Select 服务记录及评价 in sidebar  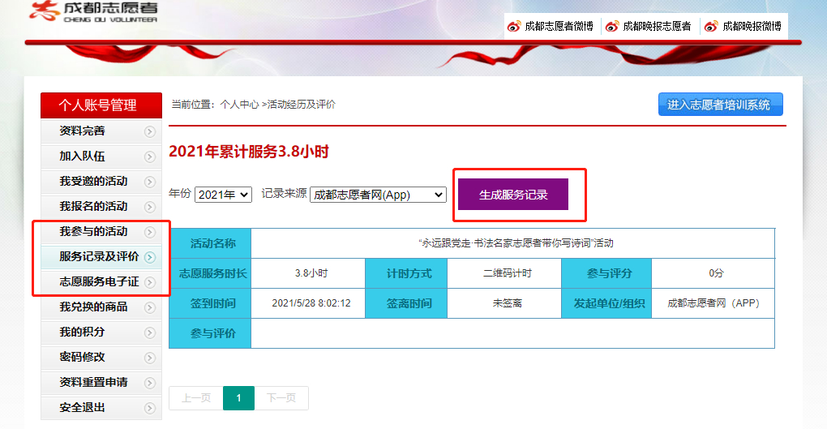coord(101,256)
